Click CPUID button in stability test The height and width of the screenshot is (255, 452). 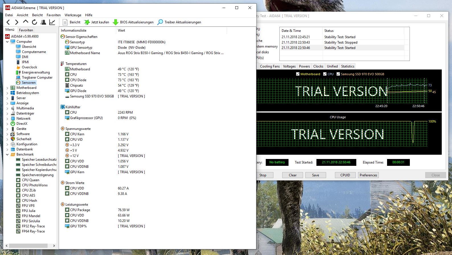(345, 175)
